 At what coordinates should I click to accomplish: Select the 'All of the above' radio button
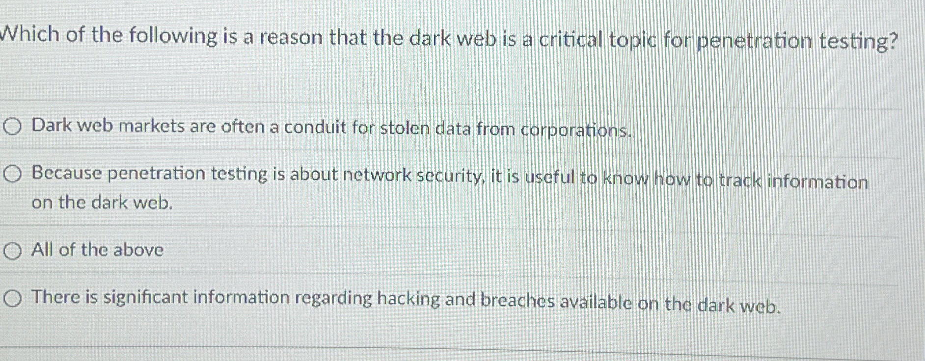pos(12,250)
